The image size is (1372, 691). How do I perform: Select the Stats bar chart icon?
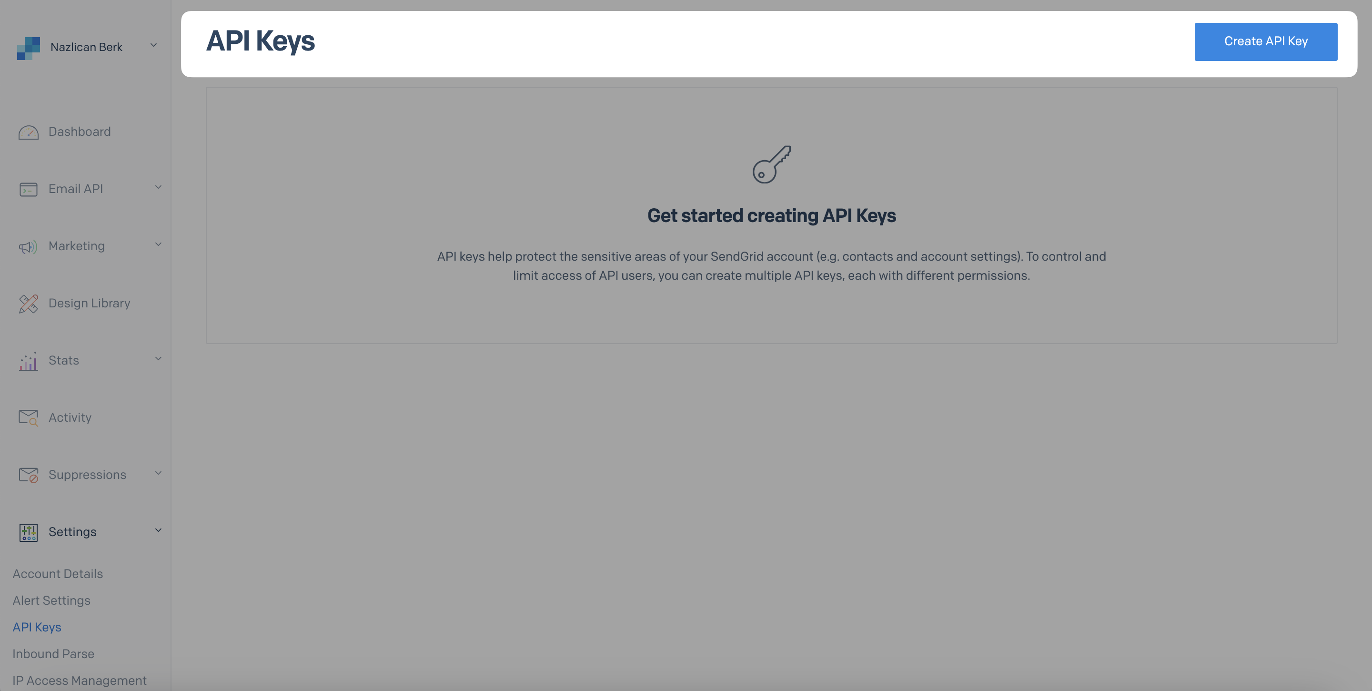[x=28, y=361]
